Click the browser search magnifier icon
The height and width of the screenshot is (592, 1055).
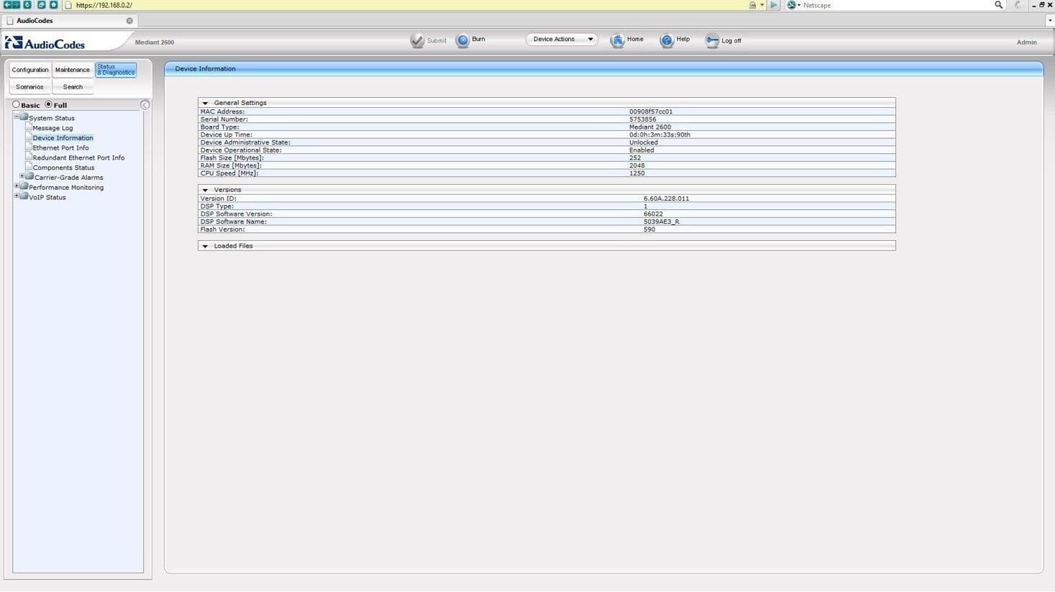pyautogui.click(x=998, y=5)
